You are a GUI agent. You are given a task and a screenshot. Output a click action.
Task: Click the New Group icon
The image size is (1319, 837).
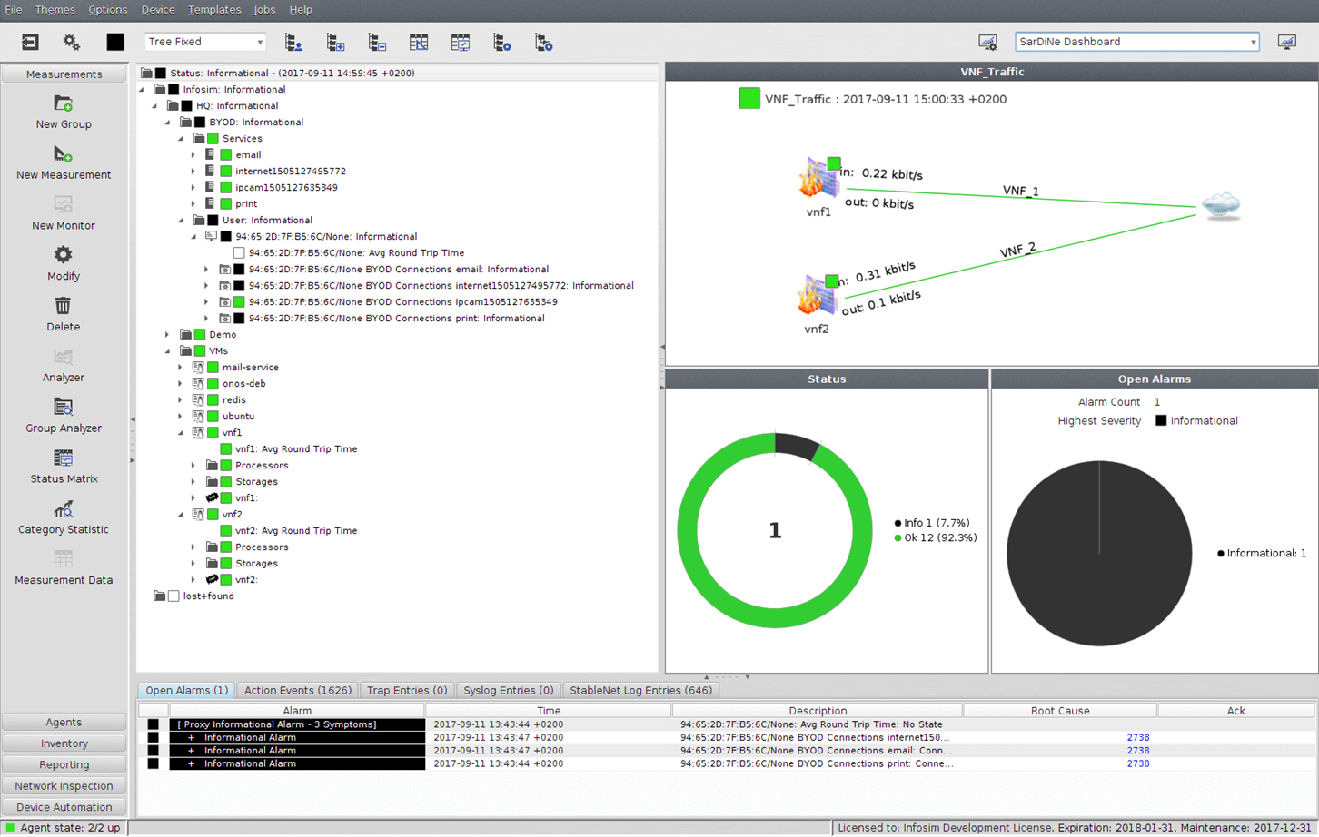(x=63, y=104)
